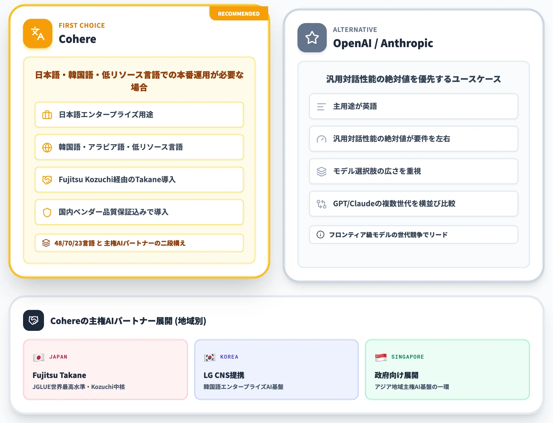Select the 汎用対話性能の絶対値が要件を左右 item
Screen dimensions: 553x423
414,139
